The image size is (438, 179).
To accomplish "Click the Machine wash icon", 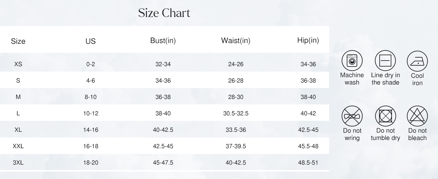I will 352,61.
